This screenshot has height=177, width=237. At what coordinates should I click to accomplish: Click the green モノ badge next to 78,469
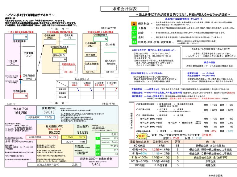point(98,146)
